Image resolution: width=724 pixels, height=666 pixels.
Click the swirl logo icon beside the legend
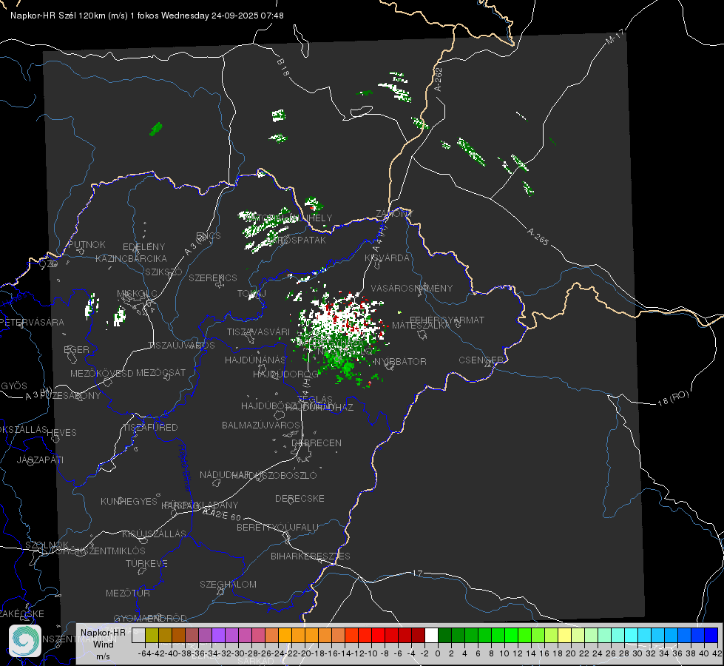(25, 641)
